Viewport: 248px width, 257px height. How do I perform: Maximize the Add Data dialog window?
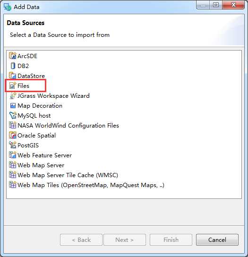click(x=216, y=5)
